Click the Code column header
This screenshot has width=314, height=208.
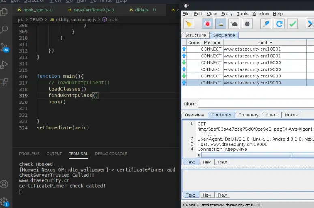194,43
